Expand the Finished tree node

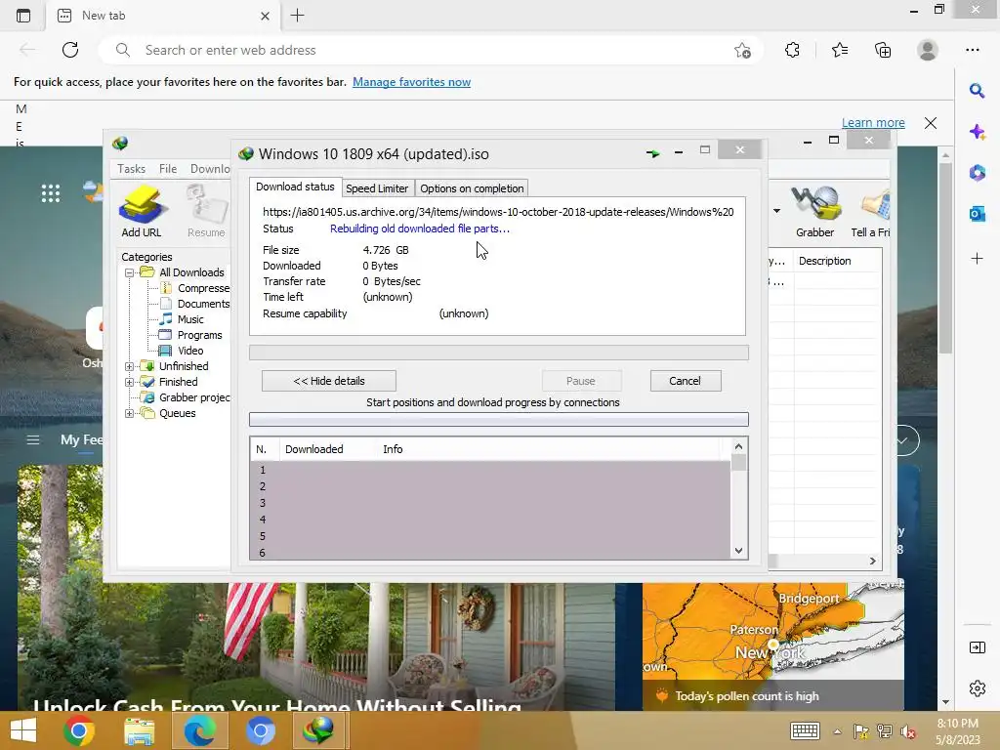pos(130,383)
